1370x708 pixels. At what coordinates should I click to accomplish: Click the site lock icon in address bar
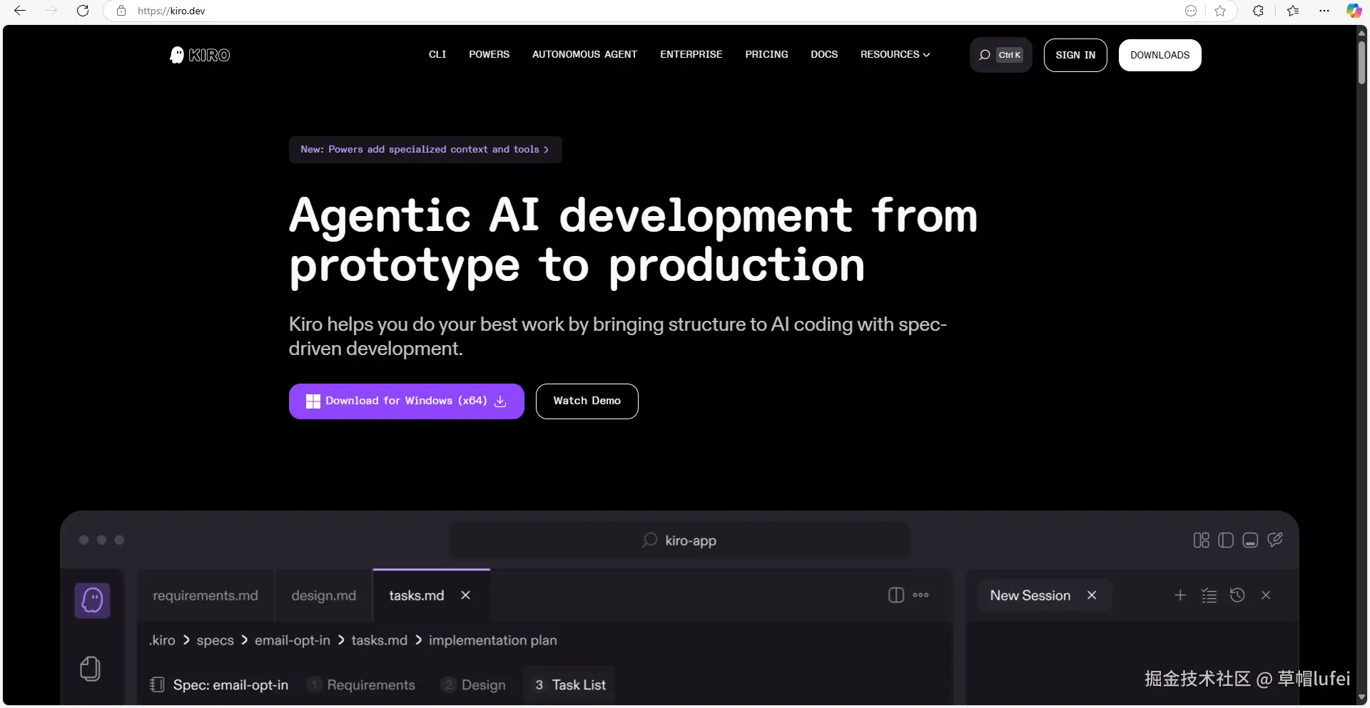pos(121,11)
